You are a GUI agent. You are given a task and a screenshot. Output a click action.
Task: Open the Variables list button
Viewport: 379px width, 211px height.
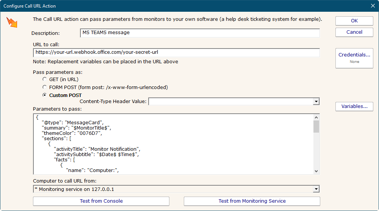click(x=354, y=106)
